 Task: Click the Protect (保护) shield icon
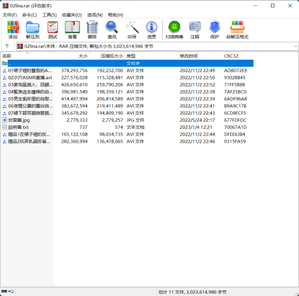(x=215, y=30)
